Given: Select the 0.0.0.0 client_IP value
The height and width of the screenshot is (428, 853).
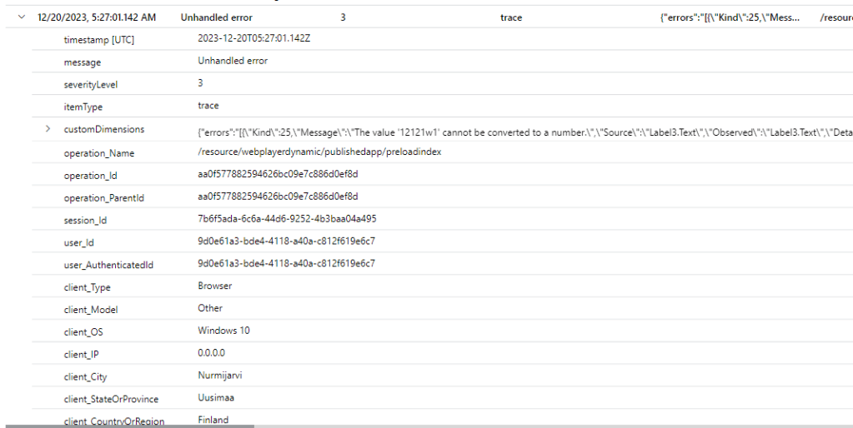Looking at the screenshot, I should (212, 353).
